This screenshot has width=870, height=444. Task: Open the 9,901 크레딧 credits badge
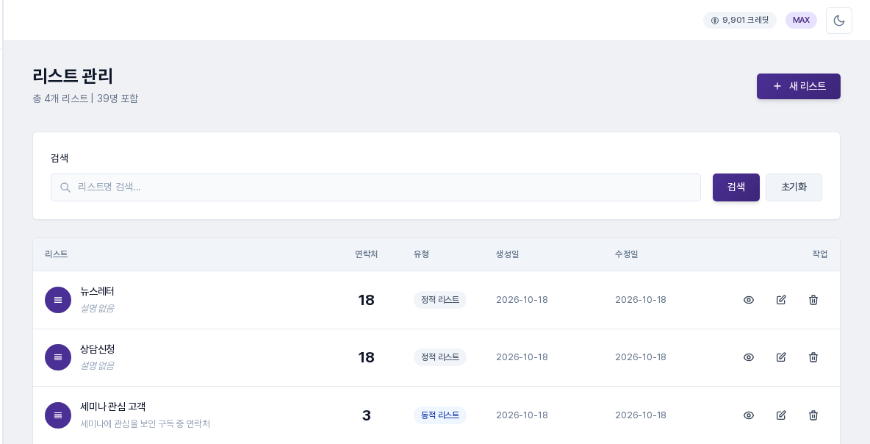coord(740,21)
